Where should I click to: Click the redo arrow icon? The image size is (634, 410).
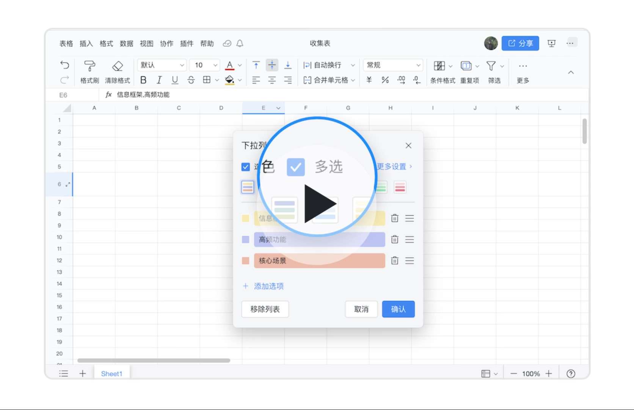pyautogui.click(x=65, y=80)
